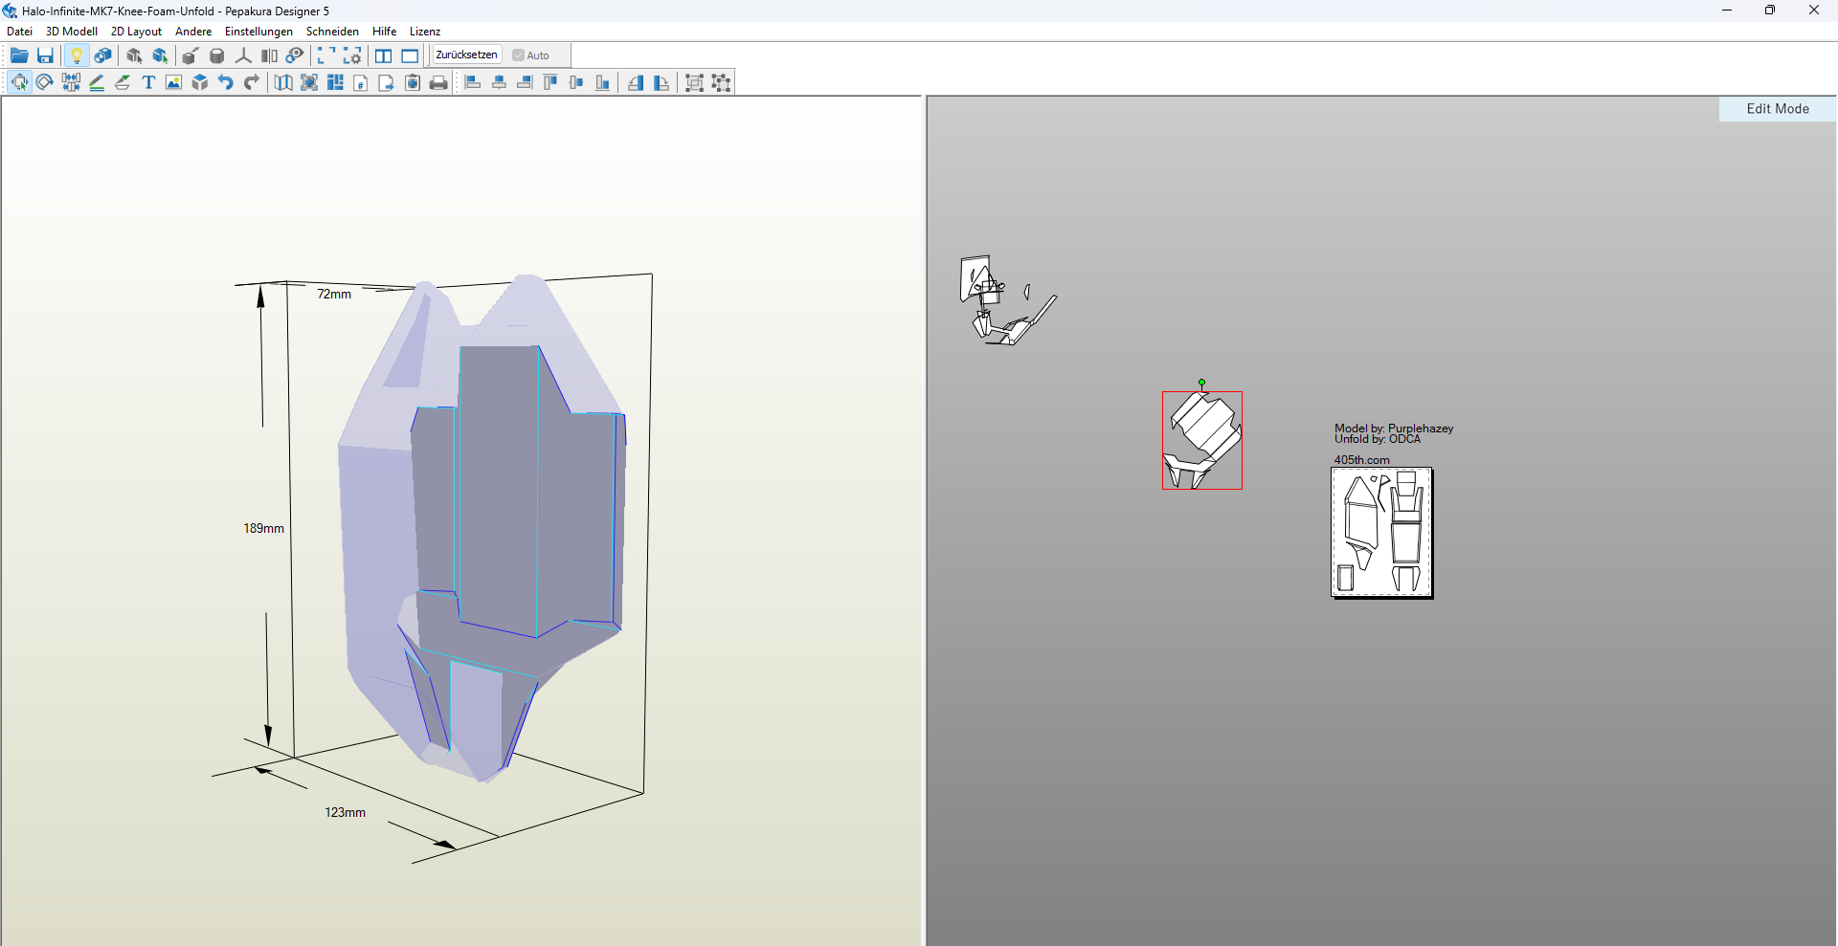Click the corner brackets fit-view icon
Screen dimensions: 1838x946
[326, 55]
